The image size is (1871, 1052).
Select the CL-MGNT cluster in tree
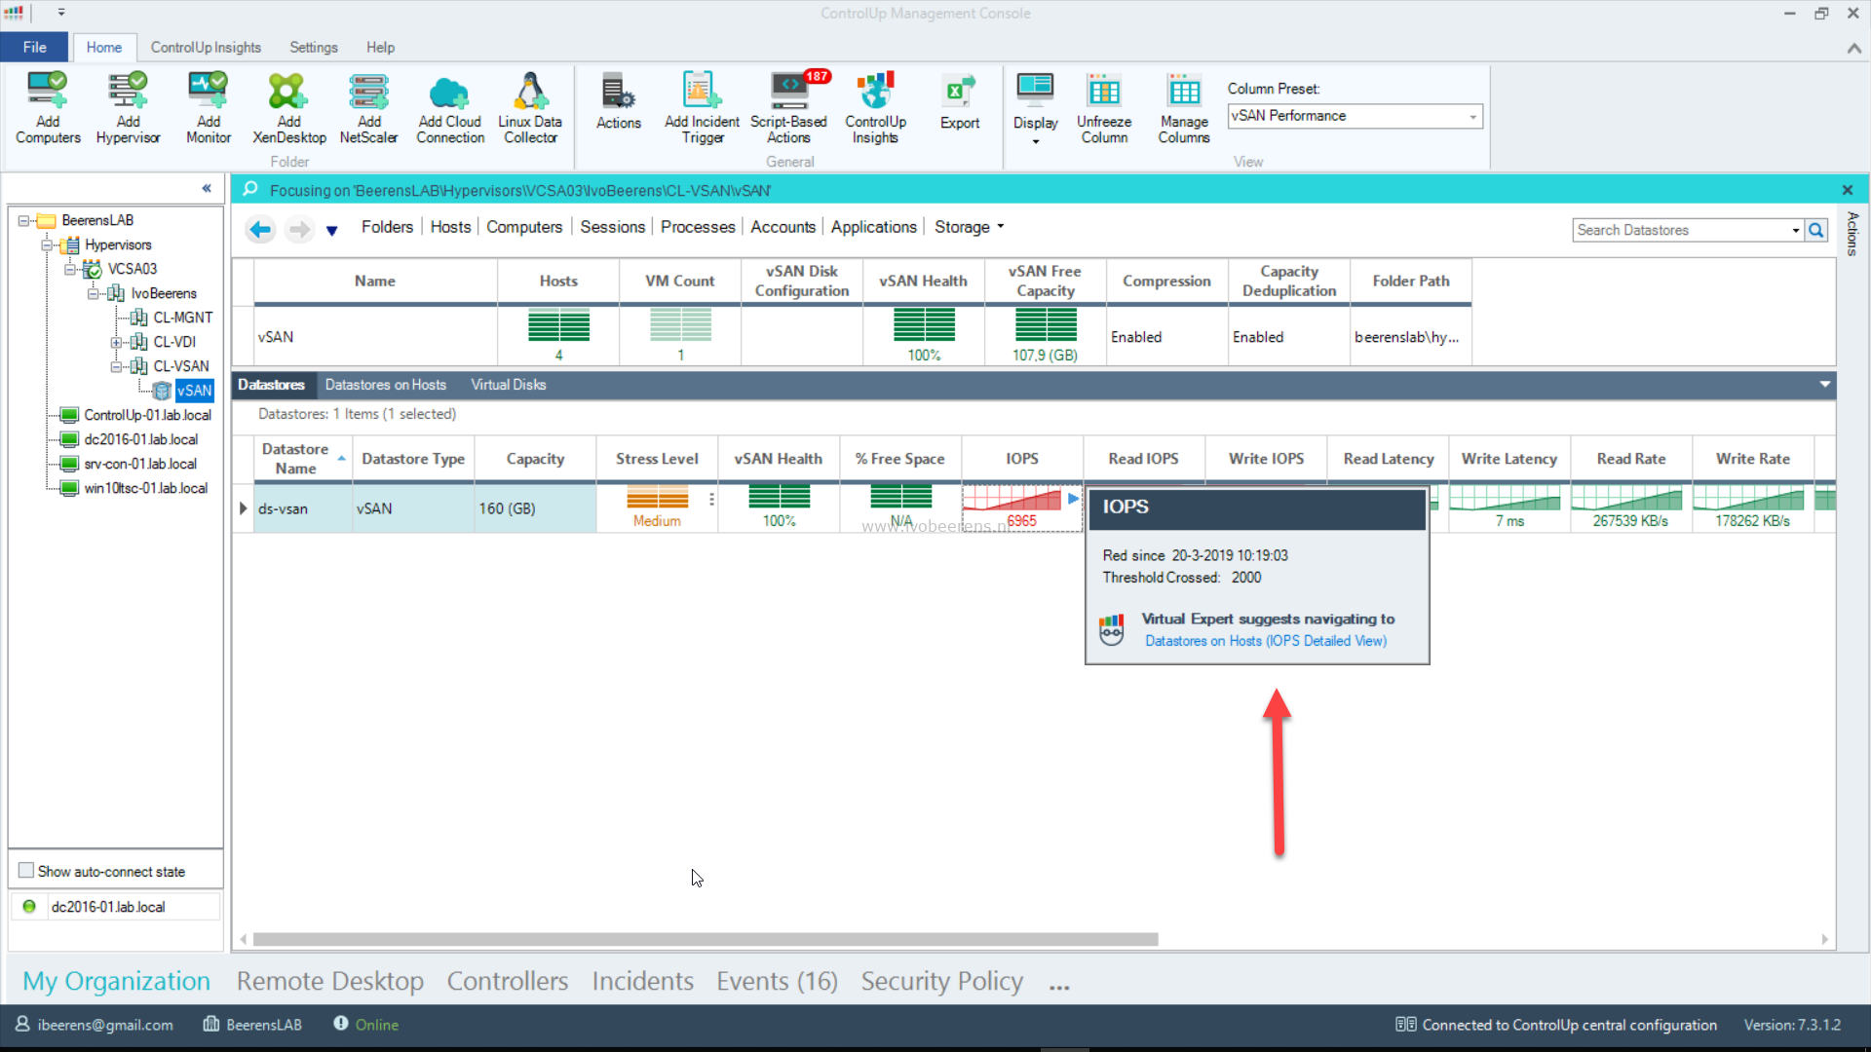tap(182, 318)
